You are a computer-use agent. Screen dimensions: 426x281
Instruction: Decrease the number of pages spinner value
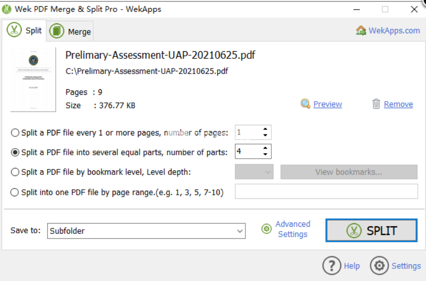pyautogui.click(x=265, y=135)
